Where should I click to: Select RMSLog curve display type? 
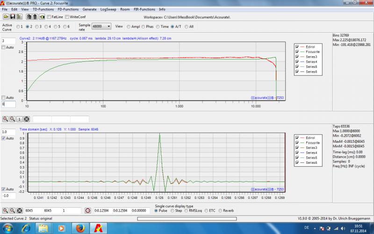pos(186,211)
